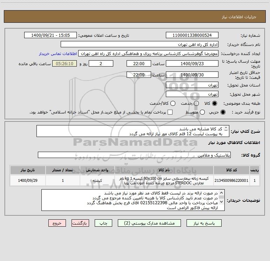The width and height of the screenshot is (270, 261).
Task: Click the پاسخ به نیاز button
Action: [x=204, y=223]
